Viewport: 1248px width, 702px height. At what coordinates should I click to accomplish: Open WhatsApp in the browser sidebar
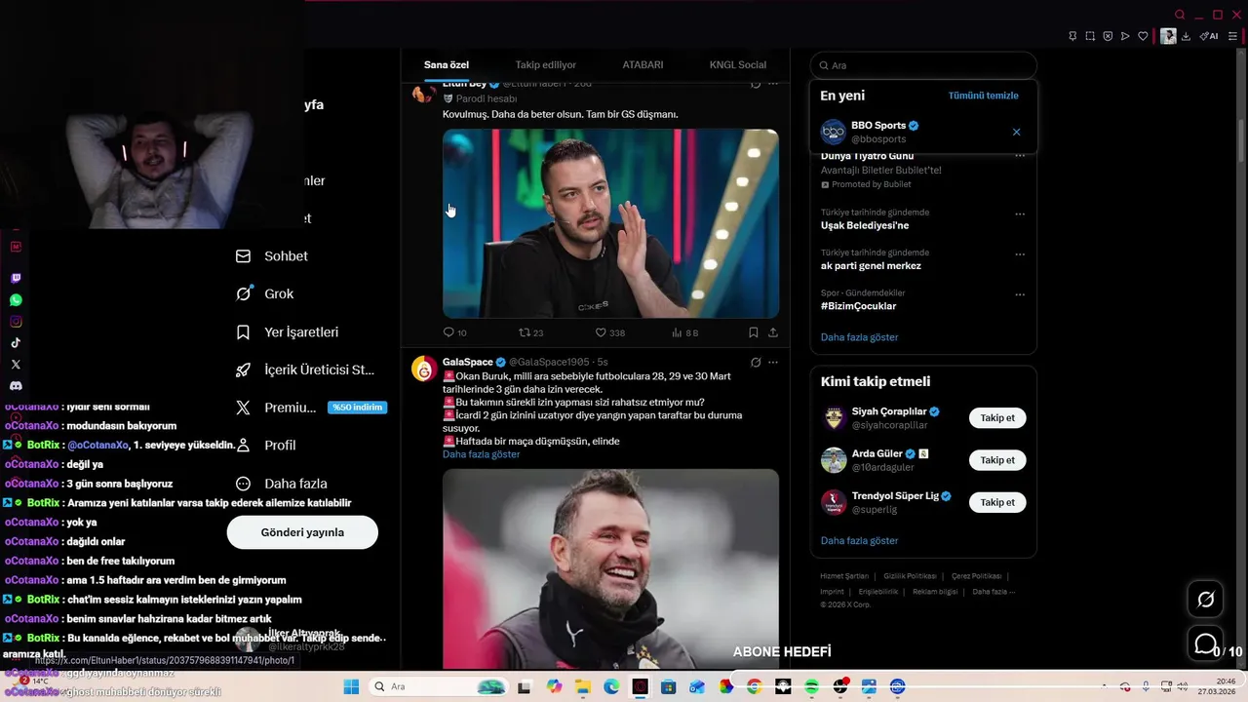[16, 300]
